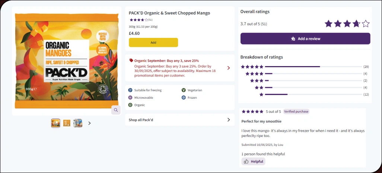Click the 300g (£1.53 per 100g) text
Image resolution: width=382 pixels, height=173 pixels.
tap(143, 27)
